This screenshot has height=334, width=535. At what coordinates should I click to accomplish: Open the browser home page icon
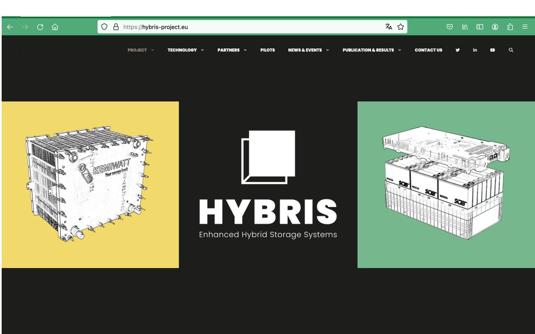coord(55,27)
